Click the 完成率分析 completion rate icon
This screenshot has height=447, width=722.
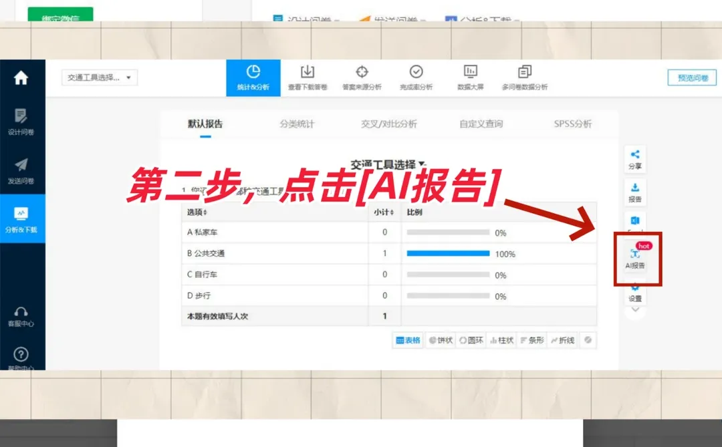416,77
